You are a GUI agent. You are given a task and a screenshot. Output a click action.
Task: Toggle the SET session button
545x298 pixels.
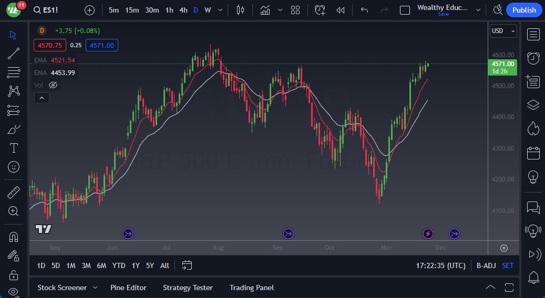507,265
